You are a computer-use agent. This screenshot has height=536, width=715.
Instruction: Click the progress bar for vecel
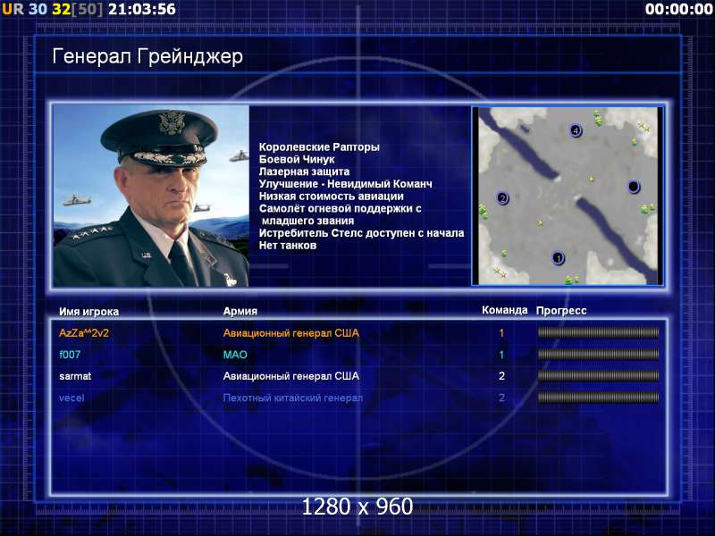[x=598, y=398]
